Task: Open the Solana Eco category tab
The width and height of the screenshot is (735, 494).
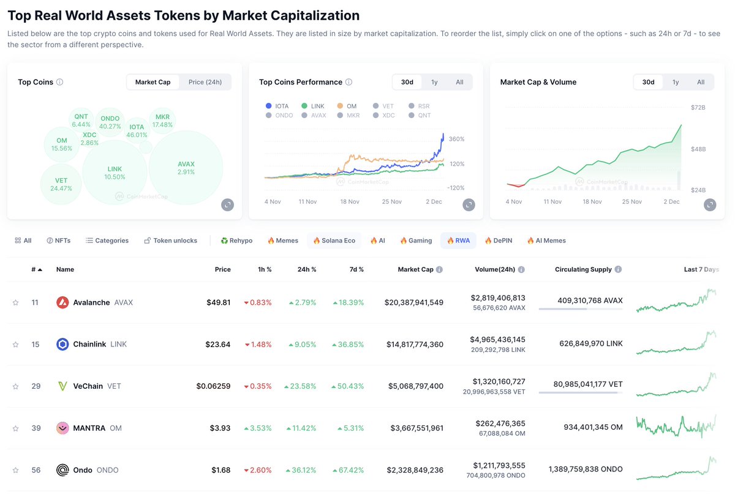Action: 334,241
